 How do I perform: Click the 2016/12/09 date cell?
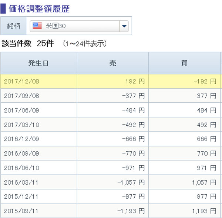(21, 139)
